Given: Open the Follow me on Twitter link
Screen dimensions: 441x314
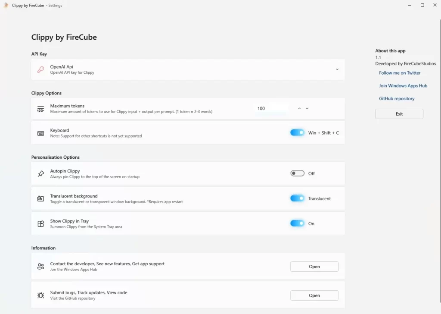Looking at the screenshot, I should pyautogui.click(x=399, y=72).
